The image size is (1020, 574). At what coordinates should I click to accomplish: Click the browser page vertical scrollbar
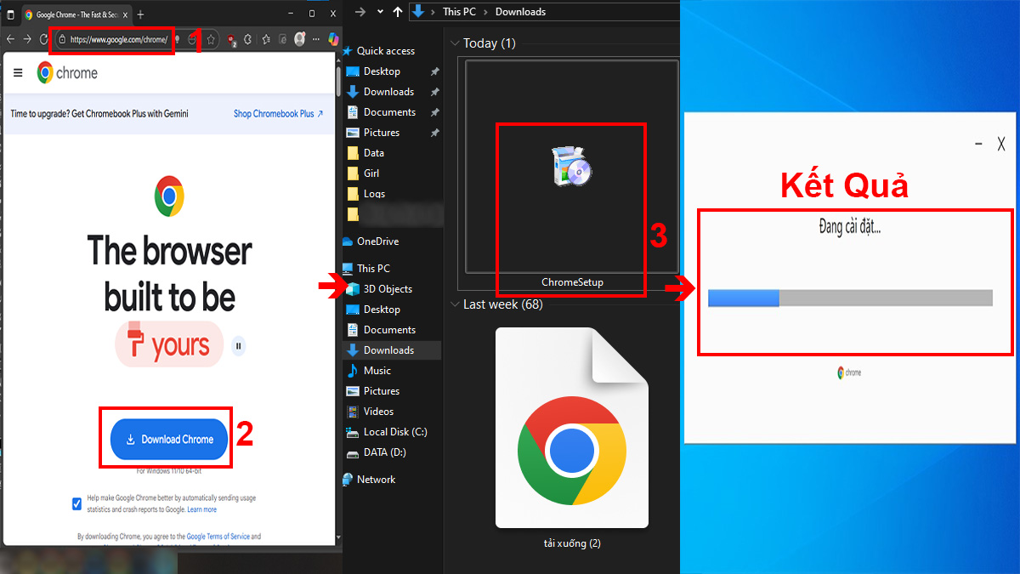click(338, 81)
